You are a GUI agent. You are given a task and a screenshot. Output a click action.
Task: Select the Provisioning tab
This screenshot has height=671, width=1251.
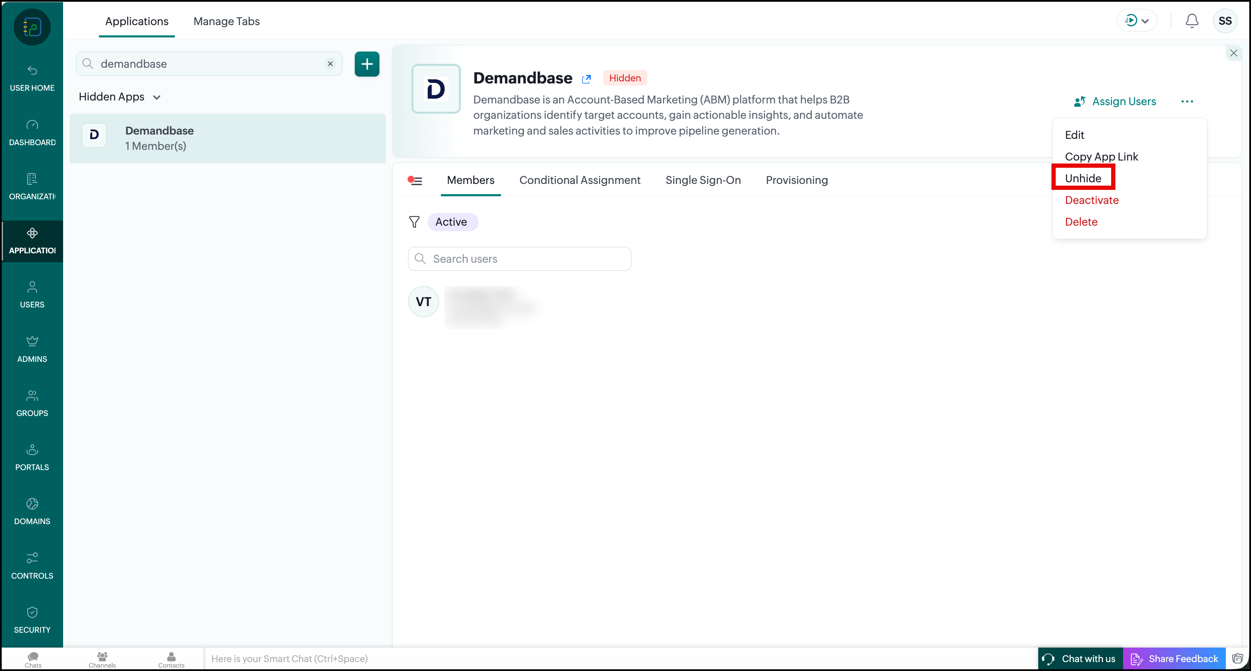pyautogui.click(x=797, y=180)
